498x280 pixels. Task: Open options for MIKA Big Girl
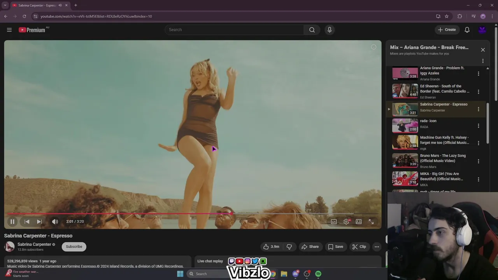click(x=479, y=179)
